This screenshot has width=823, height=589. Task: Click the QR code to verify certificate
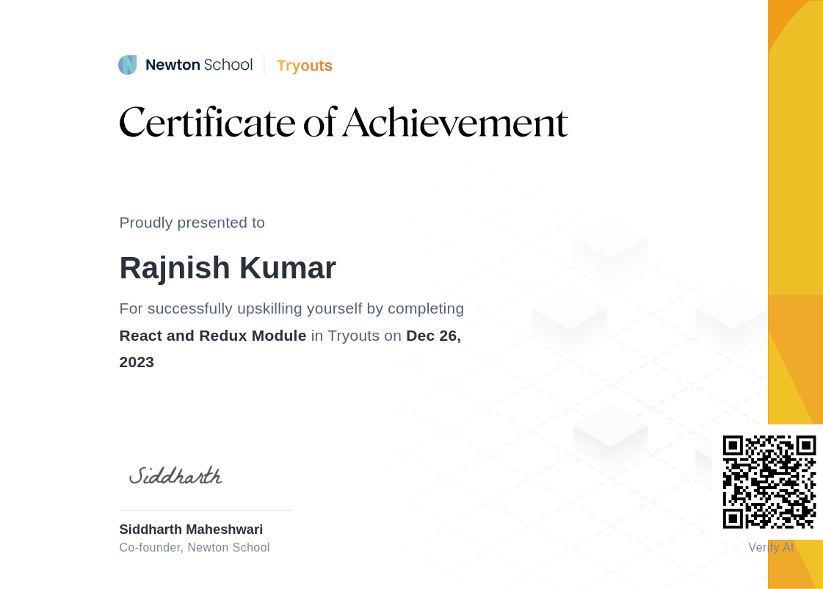click(x=771, y=481)
